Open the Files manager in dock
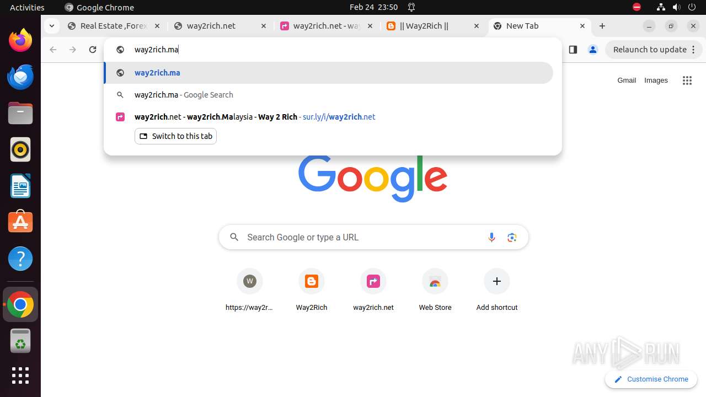 tap(20, 113)
